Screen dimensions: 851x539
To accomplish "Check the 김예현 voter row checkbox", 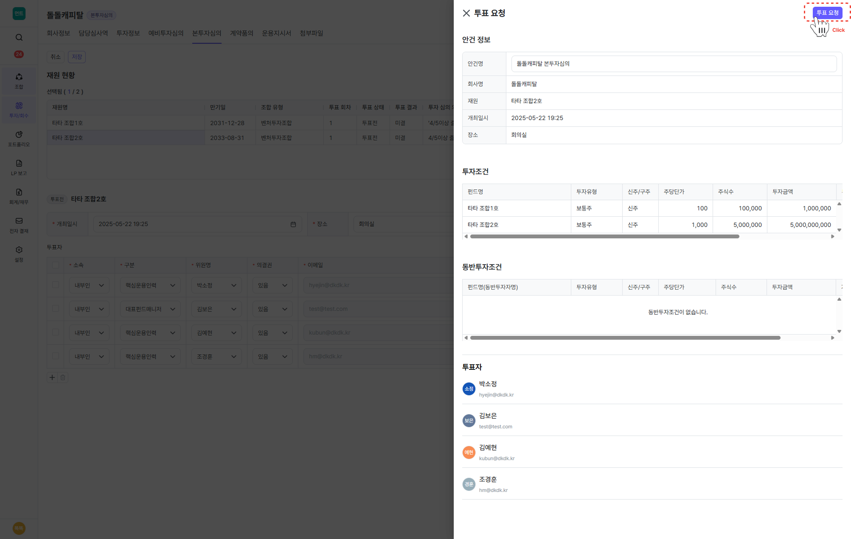I will point(56,332).
